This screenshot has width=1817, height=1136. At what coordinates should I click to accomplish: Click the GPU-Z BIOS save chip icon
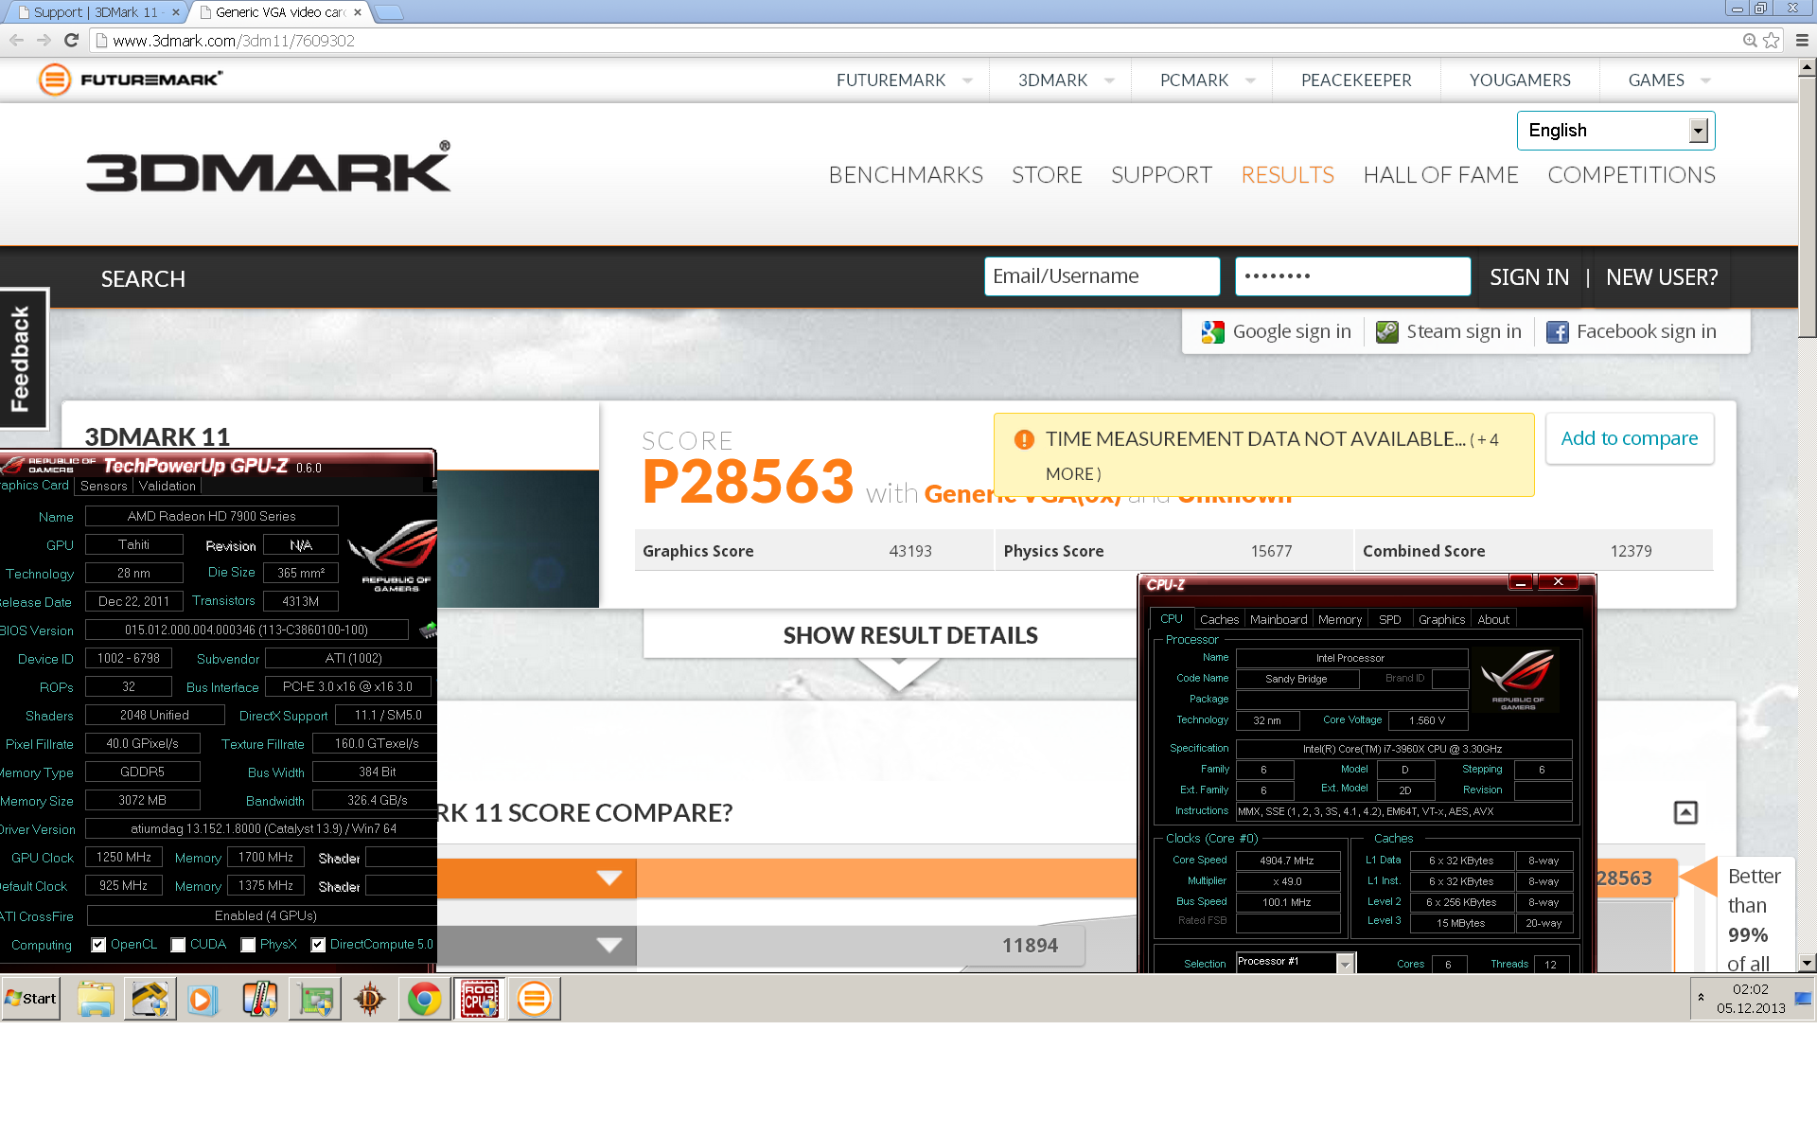[428, 630]
